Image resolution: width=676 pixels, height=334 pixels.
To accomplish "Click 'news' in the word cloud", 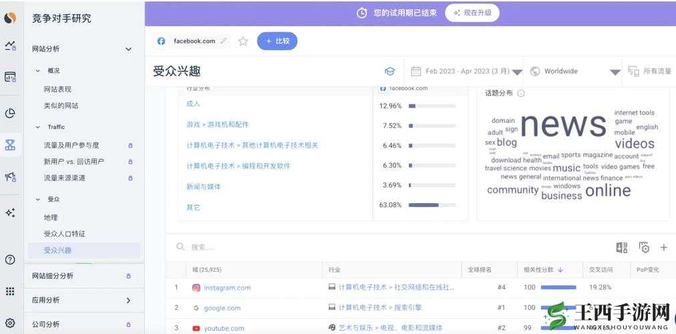I will [564, 124].
